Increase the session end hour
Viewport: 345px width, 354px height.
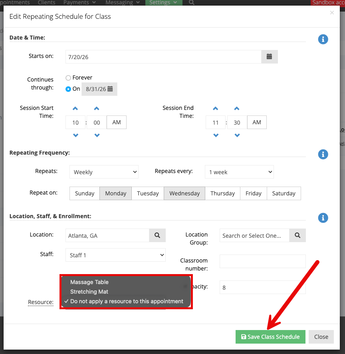click(216, 109)
